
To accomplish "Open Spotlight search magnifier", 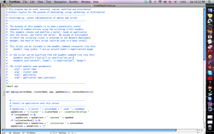I will (x=209, y=2).
